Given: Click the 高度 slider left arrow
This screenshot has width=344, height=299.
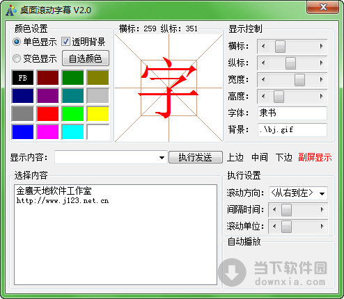Looking at the screenshot, I should pyautogui.click(x=263, y=96).
